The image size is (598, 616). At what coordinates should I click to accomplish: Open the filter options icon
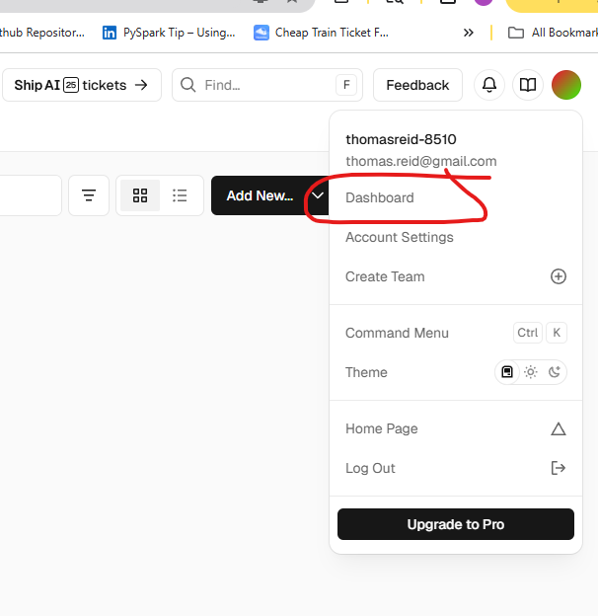click(89, 195)
